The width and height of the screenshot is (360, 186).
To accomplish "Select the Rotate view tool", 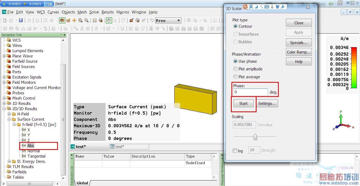I will [62, 20].
